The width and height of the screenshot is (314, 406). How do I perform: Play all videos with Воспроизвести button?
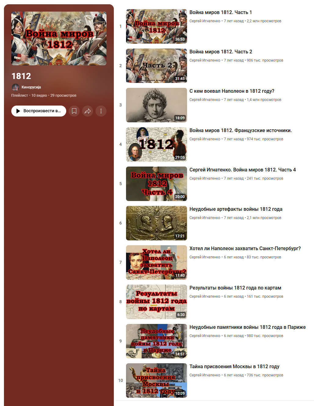coord(39,111)
